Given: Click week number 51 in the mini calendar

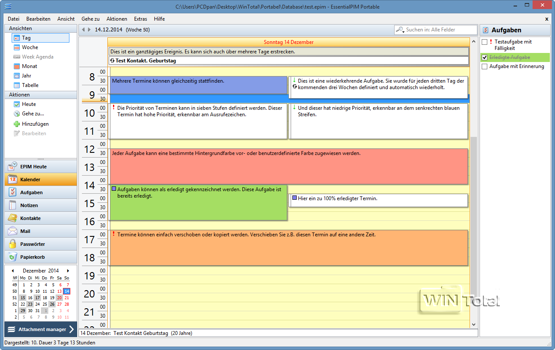Looking at the screenshot, I should (x=15, y=297).
